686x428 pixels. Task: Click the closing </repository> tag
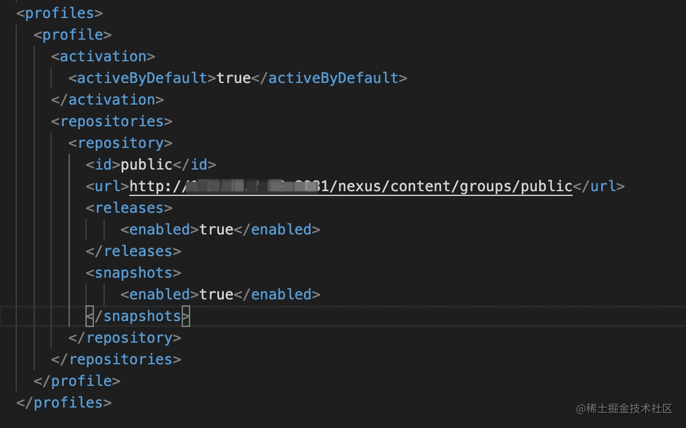pyautogui.click(x=125, y=337)
